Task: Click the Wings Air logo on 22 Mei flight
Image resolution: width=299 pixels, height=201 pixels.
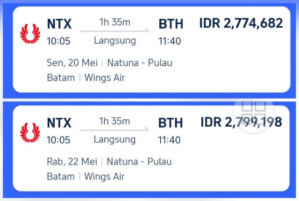Action: (x=30, y=133)
